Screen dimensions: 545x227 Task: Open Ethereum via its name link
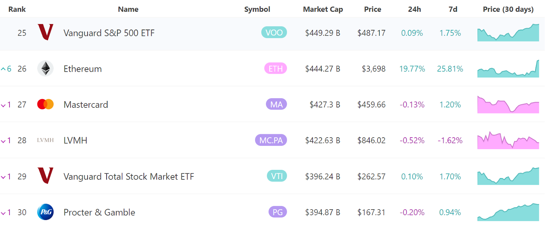coord(82,69)
